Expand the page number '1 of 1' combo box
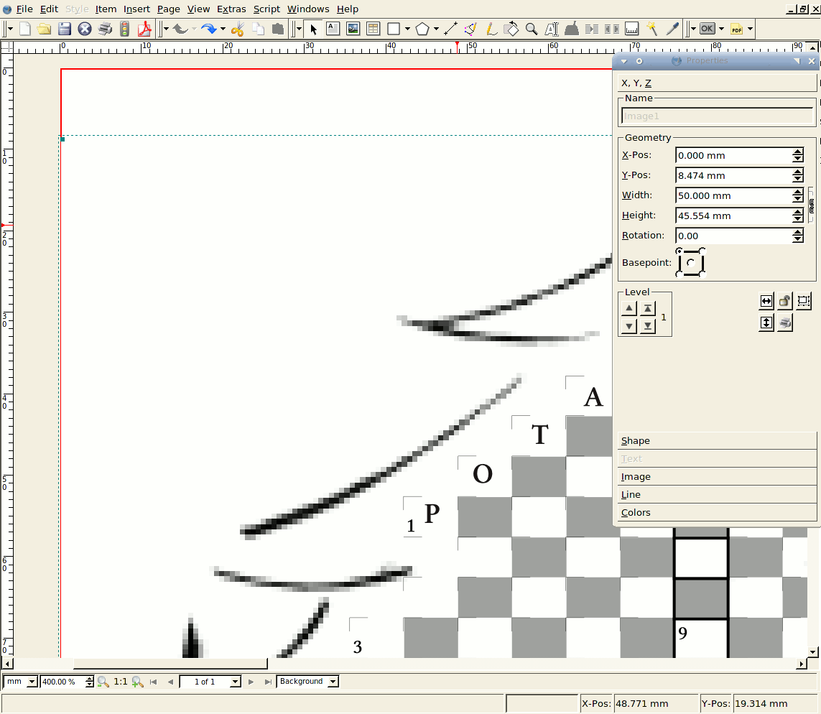Screen dimensions: 821x714 [210, 682]
